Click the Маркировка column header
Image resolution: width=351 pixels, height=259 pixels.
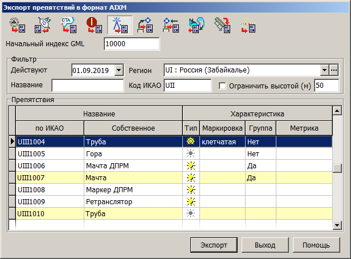[222, 128]
